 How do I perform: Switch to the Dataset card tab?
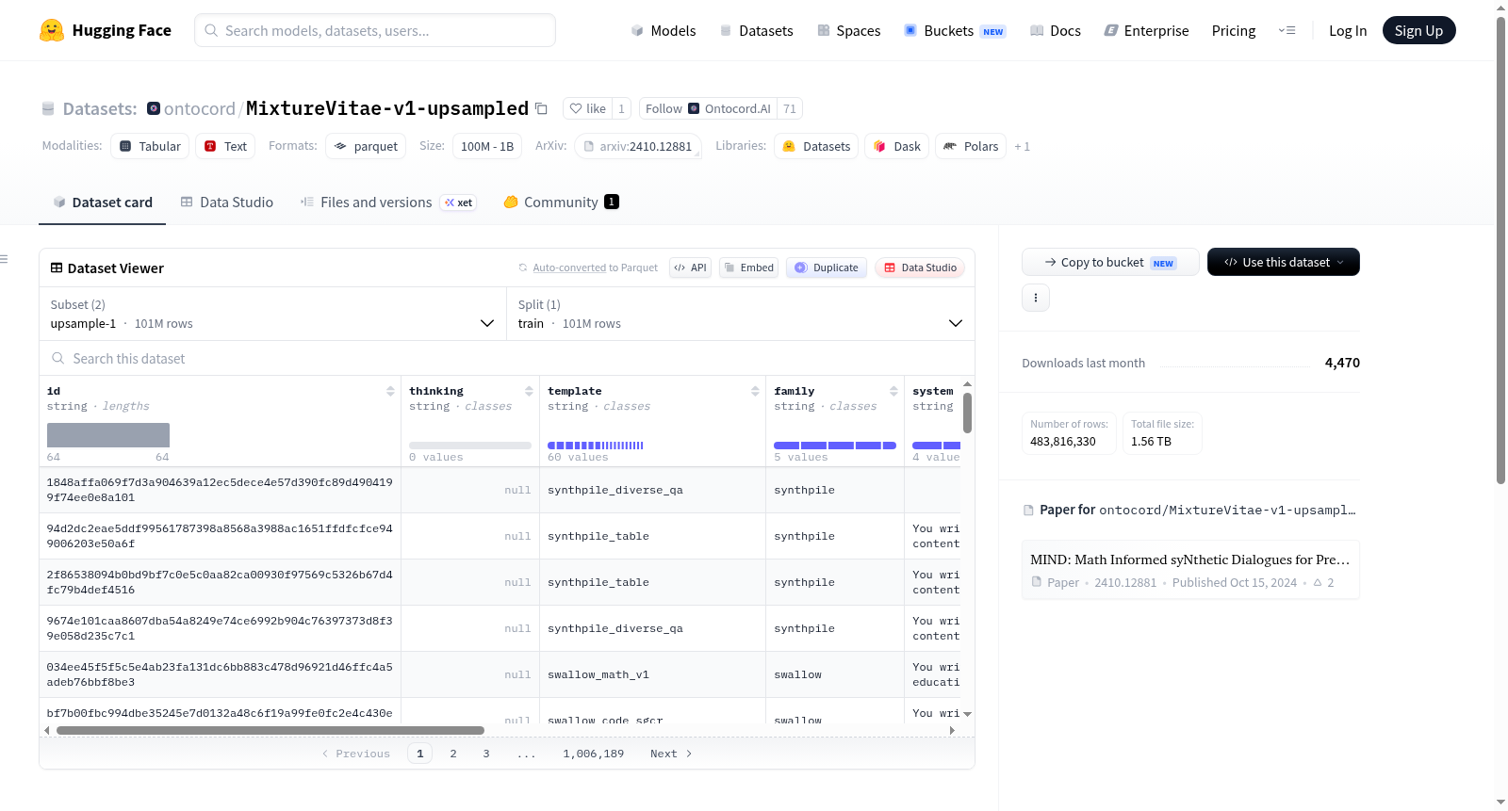click(x=103, y=203)
